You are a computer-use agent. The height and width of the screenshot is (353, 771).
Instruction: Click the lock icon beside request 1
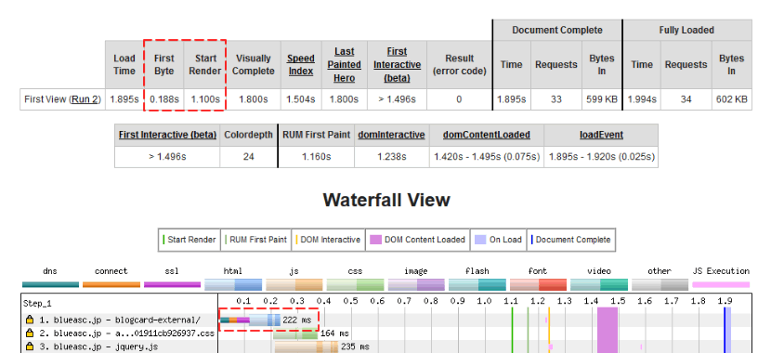pyautogui.click(x=30, y=320)
